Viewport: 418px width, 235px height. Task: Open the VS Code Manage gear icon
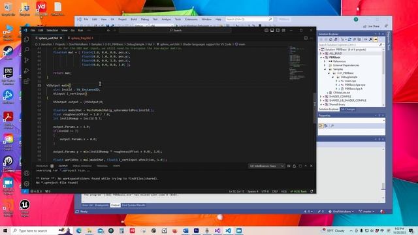coord(26,183)
